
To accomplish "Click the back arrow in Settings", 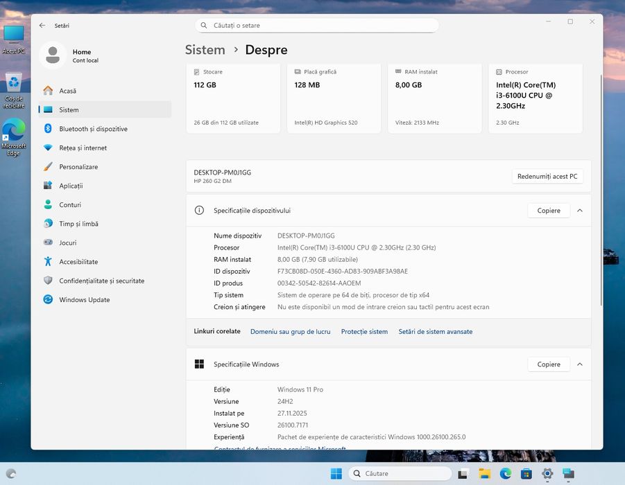I will click(42, 26).
